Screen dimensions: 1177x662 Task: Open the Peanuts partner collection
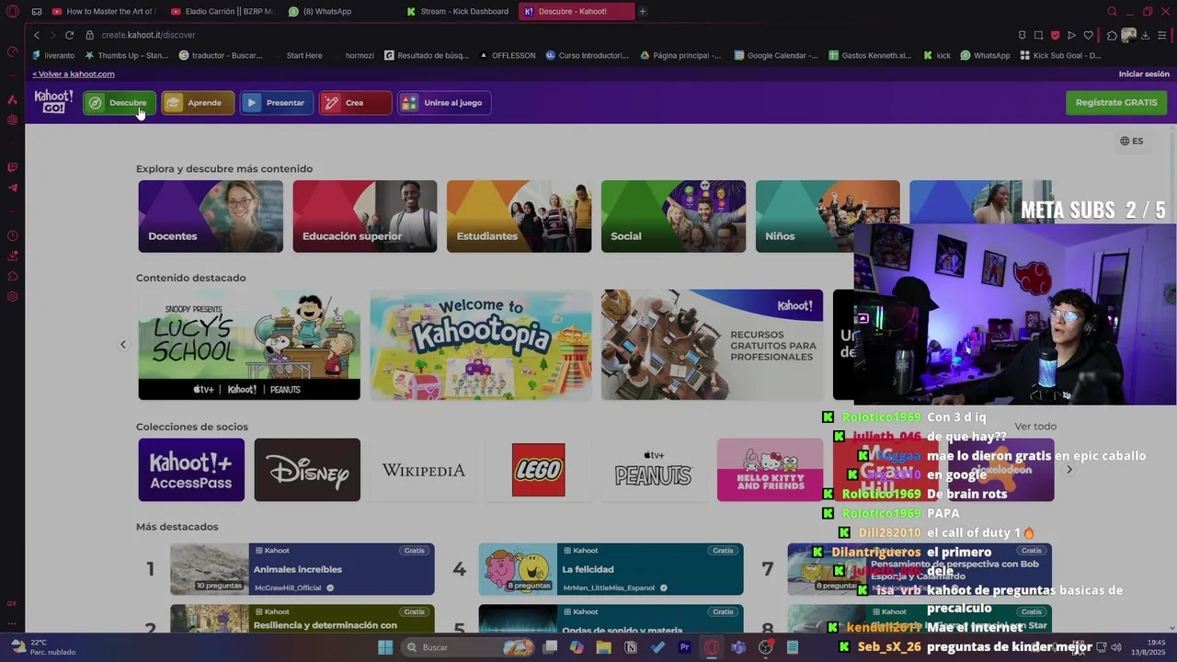tap(654, 470)
